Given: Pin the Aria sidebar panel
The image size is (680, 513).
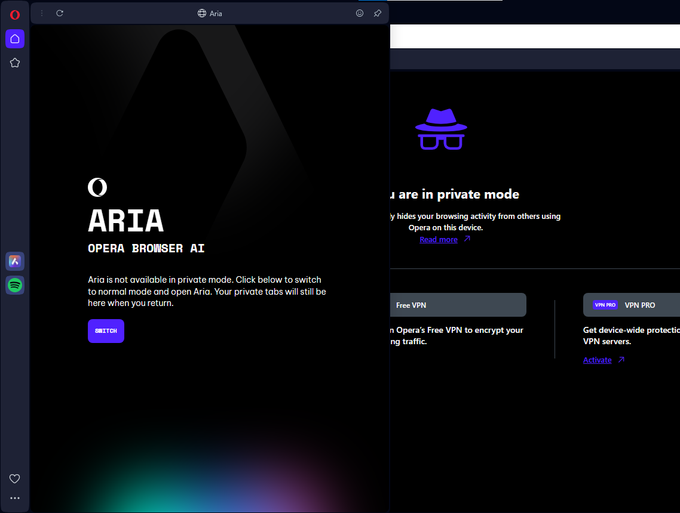Looking at the screenshot, I should pyautogui.click(x=378, y=13).
